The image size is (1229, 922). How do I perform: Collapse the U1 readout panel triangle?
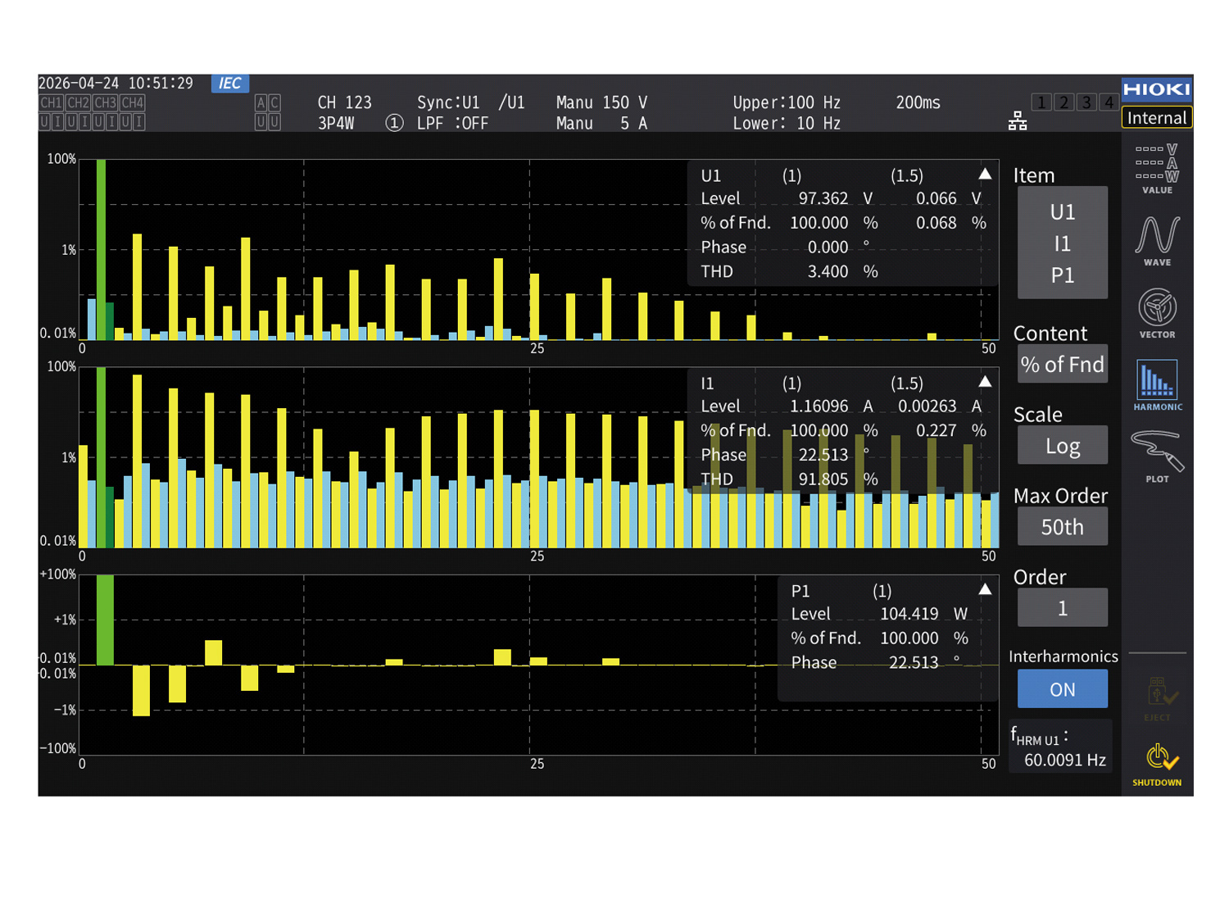pos(985,175)
